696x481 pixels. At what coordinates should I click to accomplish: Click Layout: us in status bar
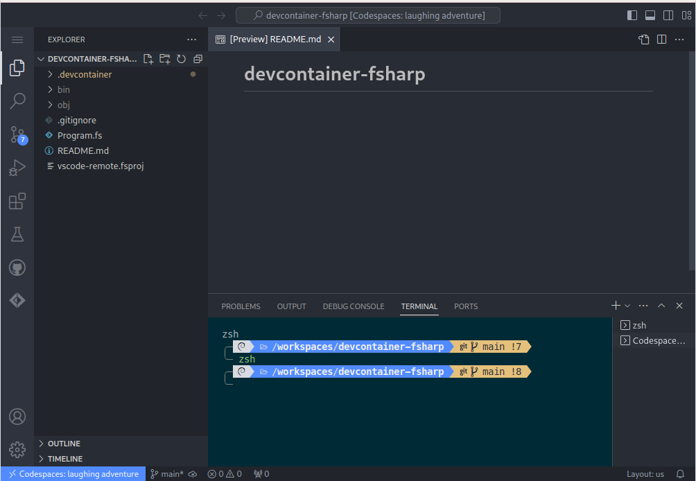645,474
